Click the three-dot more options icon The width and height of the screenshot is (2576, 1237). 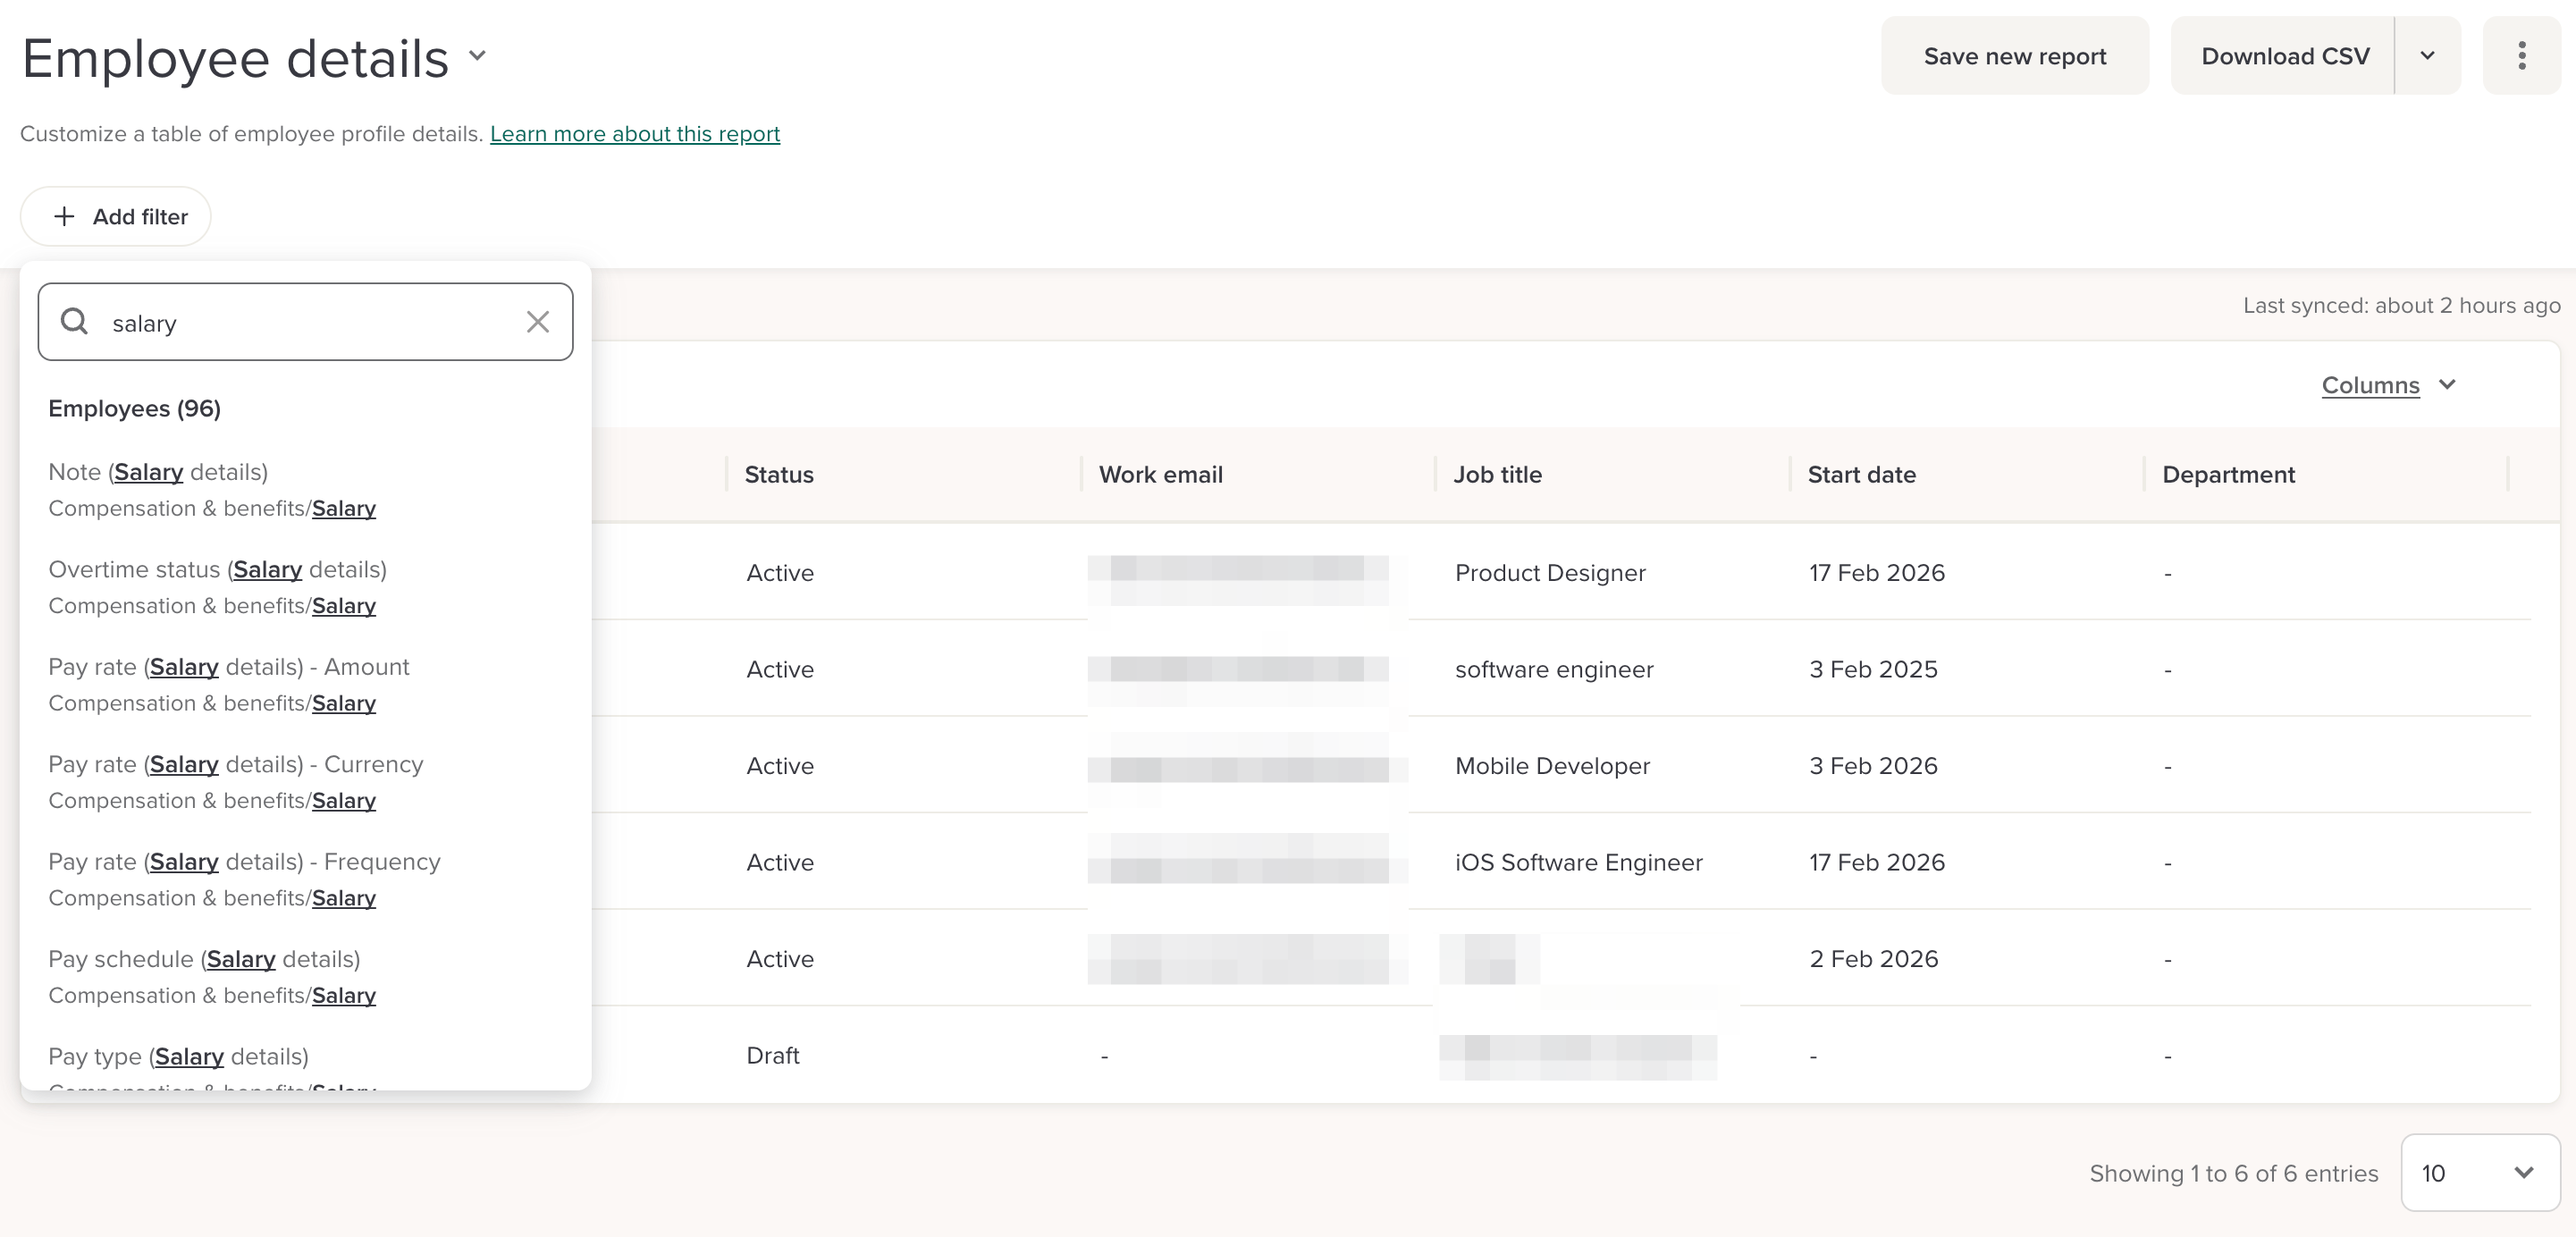point(2521,56)
